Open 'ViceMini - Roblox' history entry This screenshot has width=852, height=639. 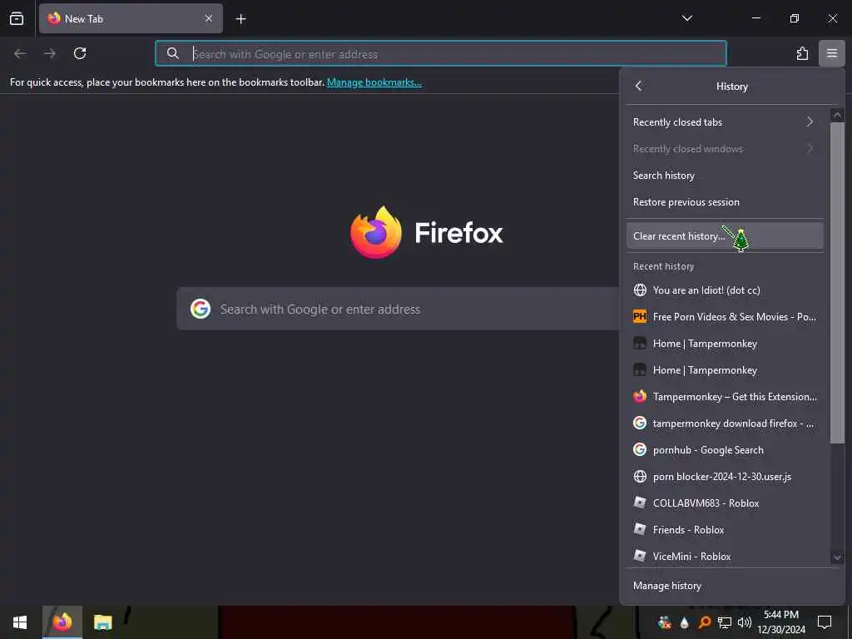pos(725,557)
